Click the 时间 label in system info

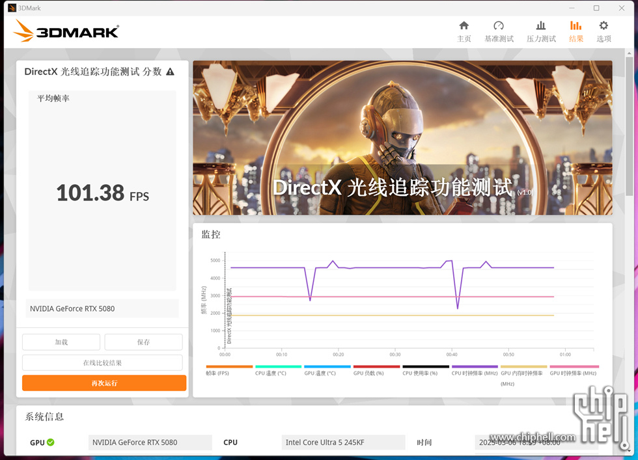[x=424, y=442]
